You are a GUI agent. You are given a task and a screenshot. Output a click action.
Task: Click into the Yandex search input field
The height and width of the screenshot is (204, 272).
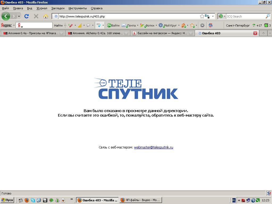pyautogui.click(x=34, y=25)
